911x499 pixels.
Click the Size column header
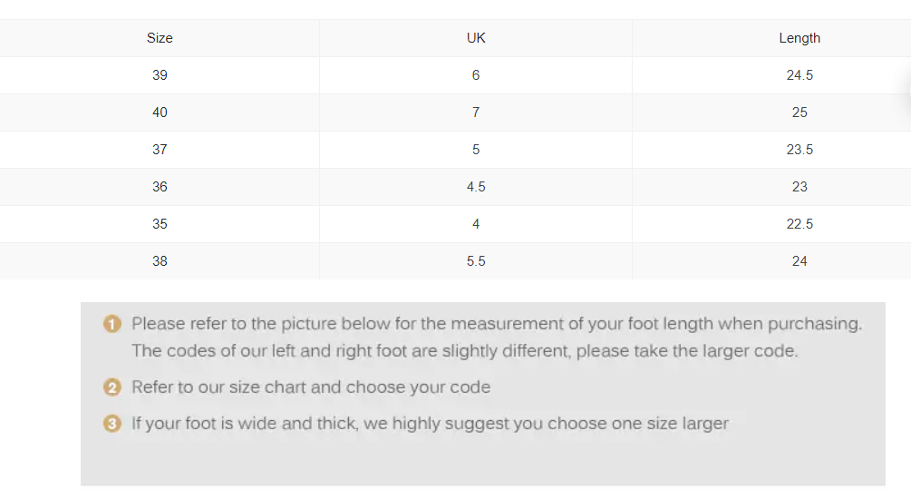(160, 38)
